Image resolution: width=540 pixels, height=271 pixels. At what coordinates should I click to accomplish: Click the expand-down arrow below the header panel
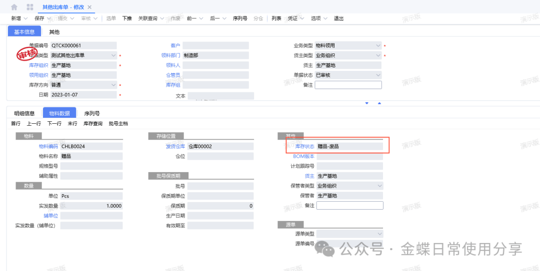(x=366, y=103)
